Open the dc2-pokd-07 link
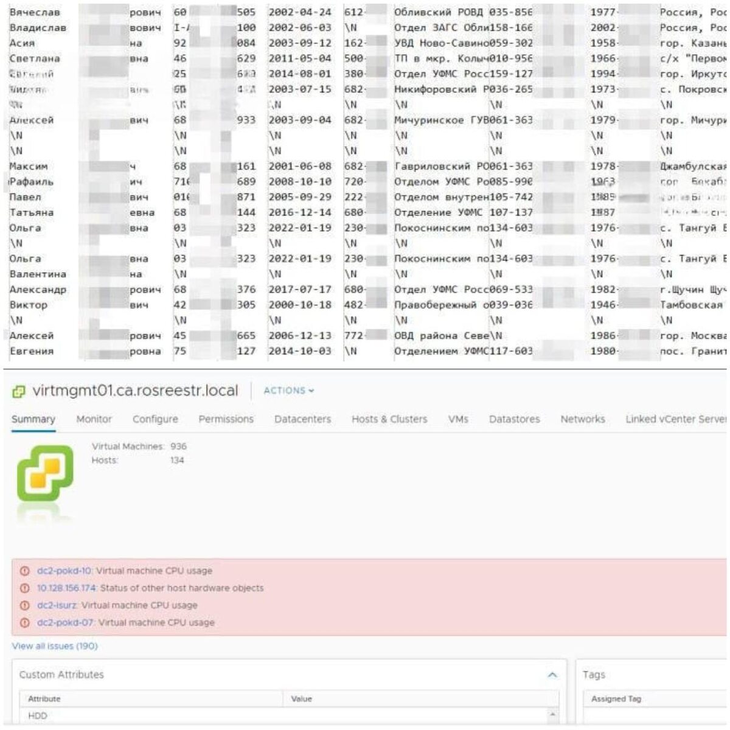The image size is (730, 730). [x=66, y=623]
